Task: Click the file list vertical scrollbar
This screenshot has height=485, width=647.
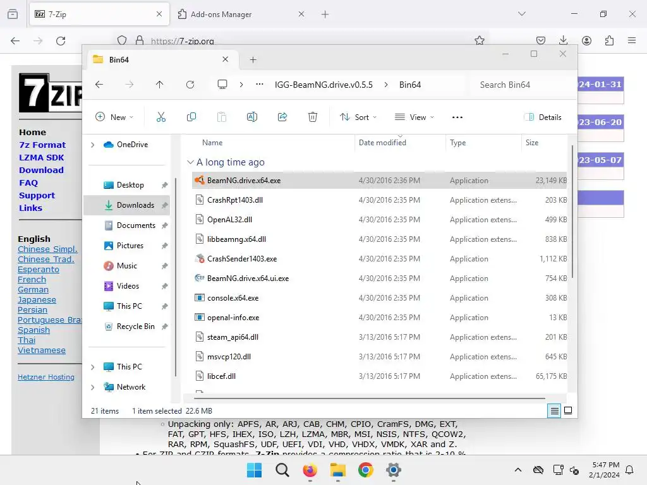Action: click(x=572, y=211)
